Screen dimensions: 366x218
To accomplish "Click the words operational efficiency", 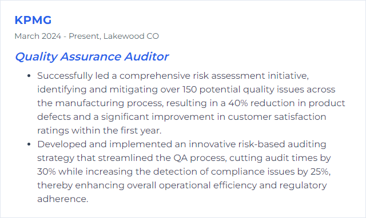I will point(192,185).
